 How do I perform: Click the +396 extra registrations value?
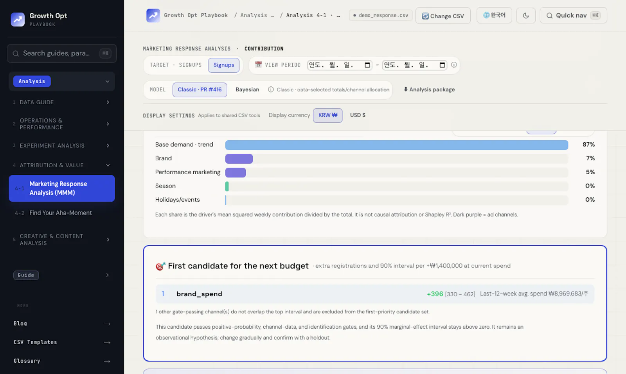[435, 294]
